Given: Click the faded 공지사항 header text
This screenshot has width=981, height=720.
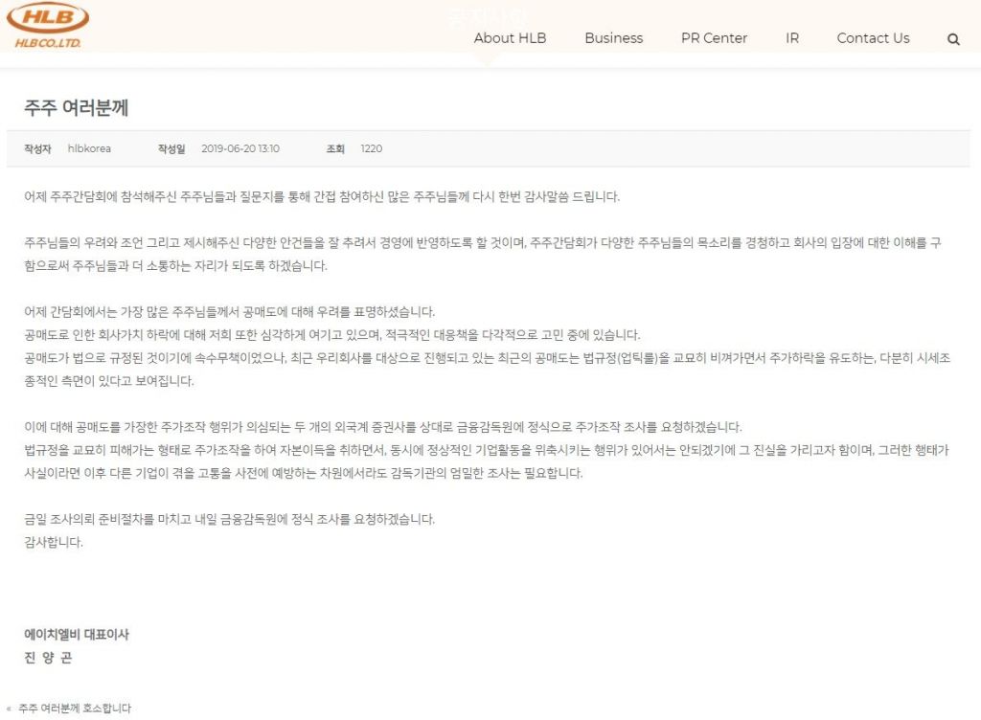Looking at the screenshot, I should point(487,16).
